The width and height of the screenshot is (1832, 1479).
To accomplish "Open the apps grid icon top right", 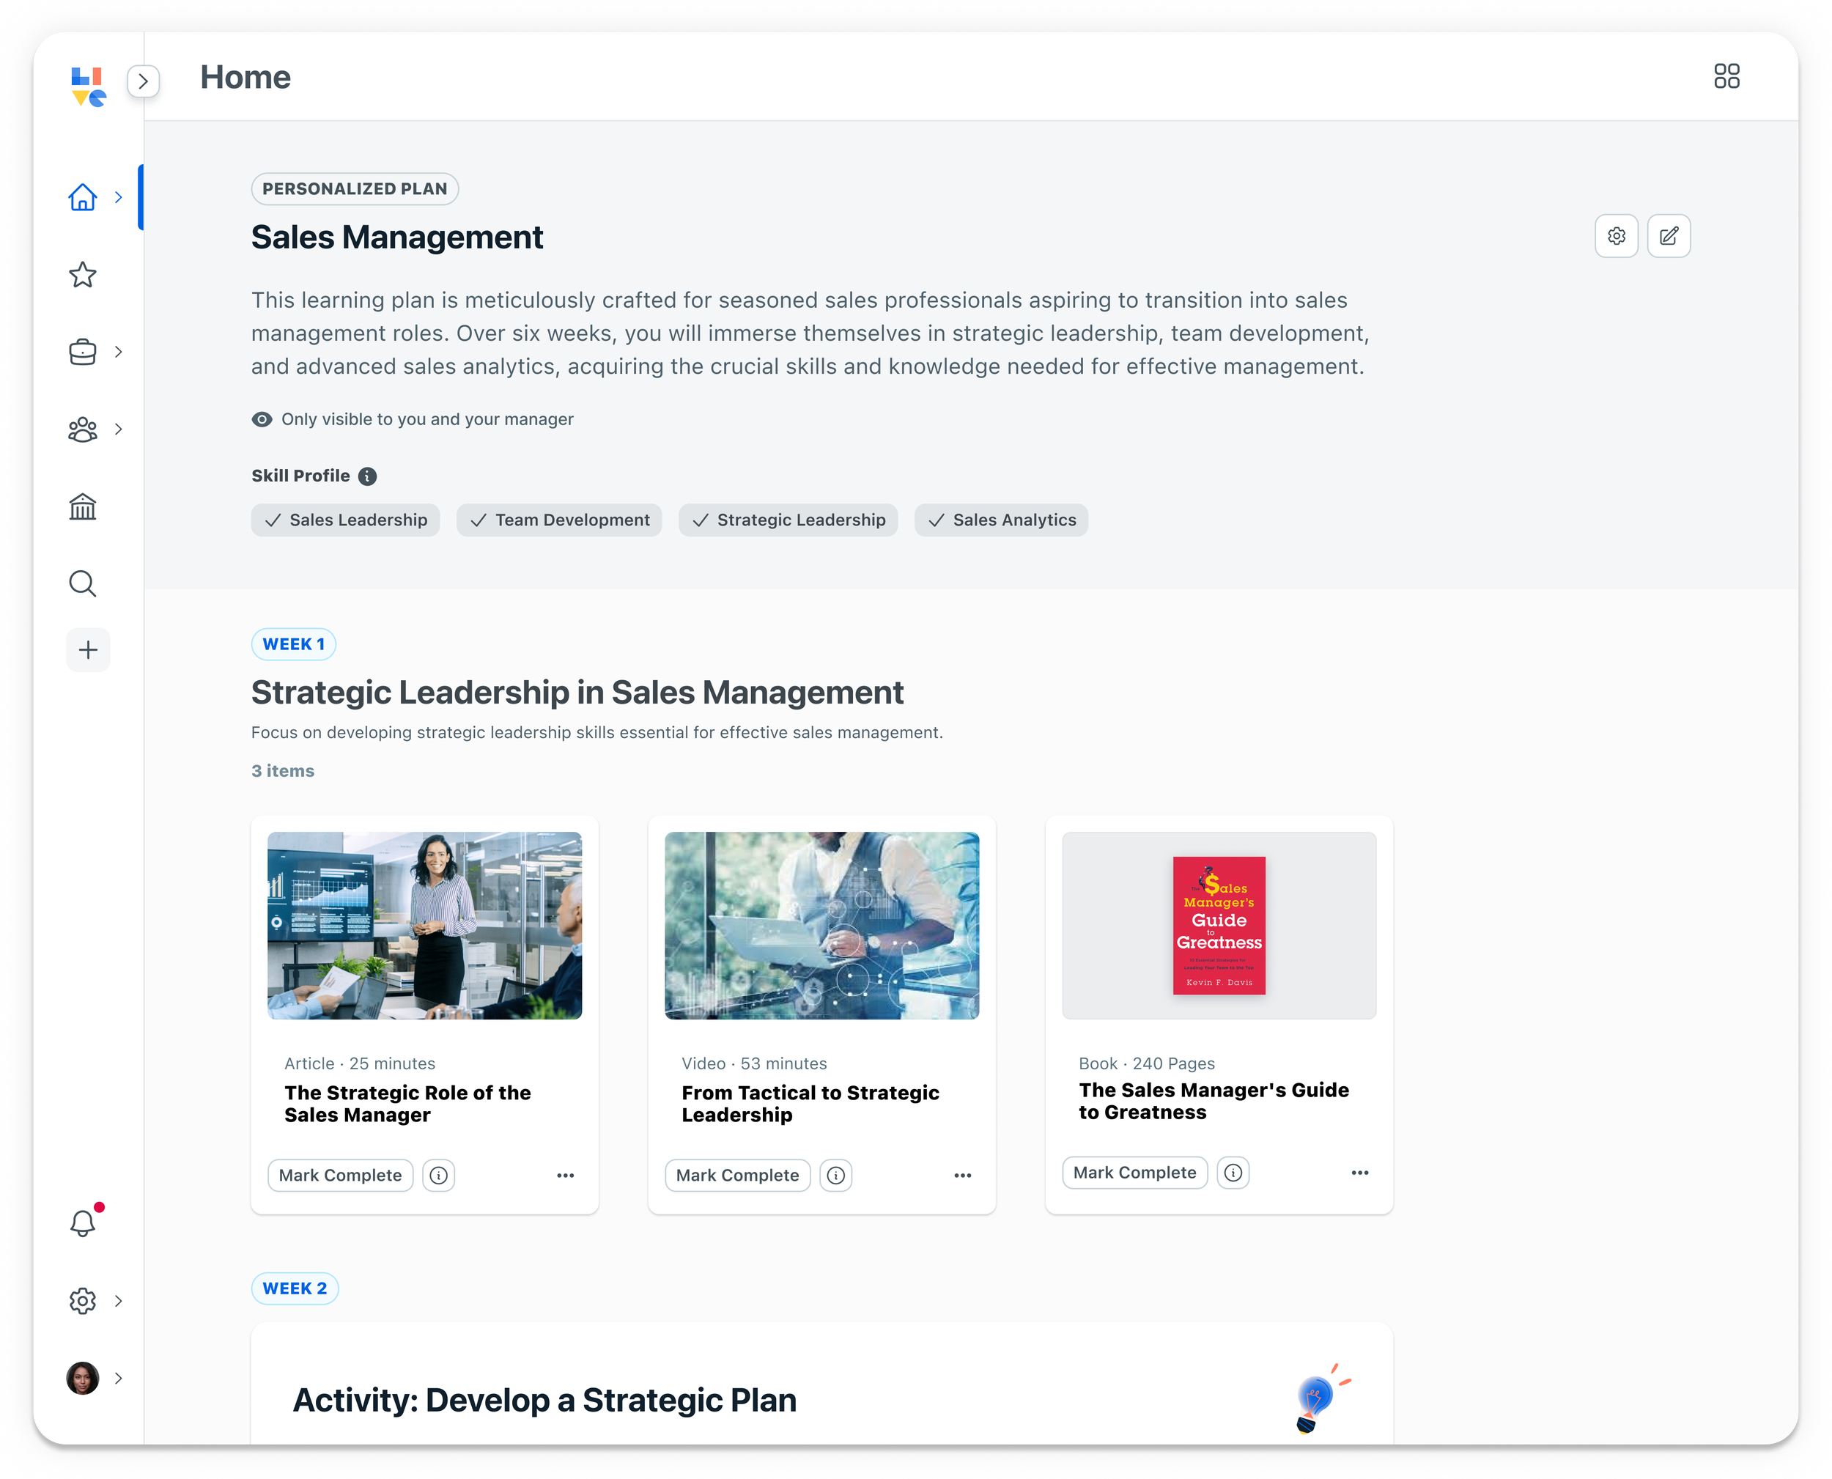I will (1726, 77).
